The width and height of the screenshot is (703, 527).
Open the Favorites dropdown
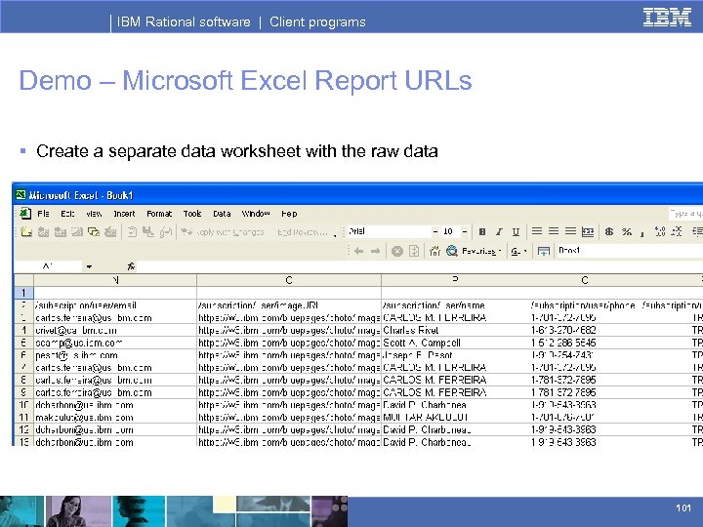[481, 252]
